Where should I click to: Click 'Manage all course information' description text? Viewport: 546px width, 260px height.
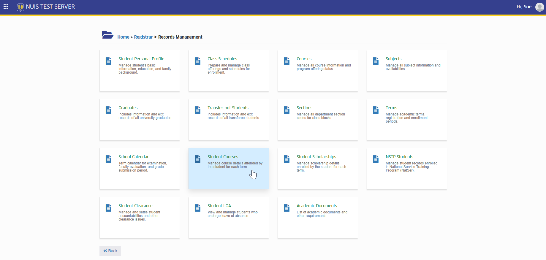[324, 67]
